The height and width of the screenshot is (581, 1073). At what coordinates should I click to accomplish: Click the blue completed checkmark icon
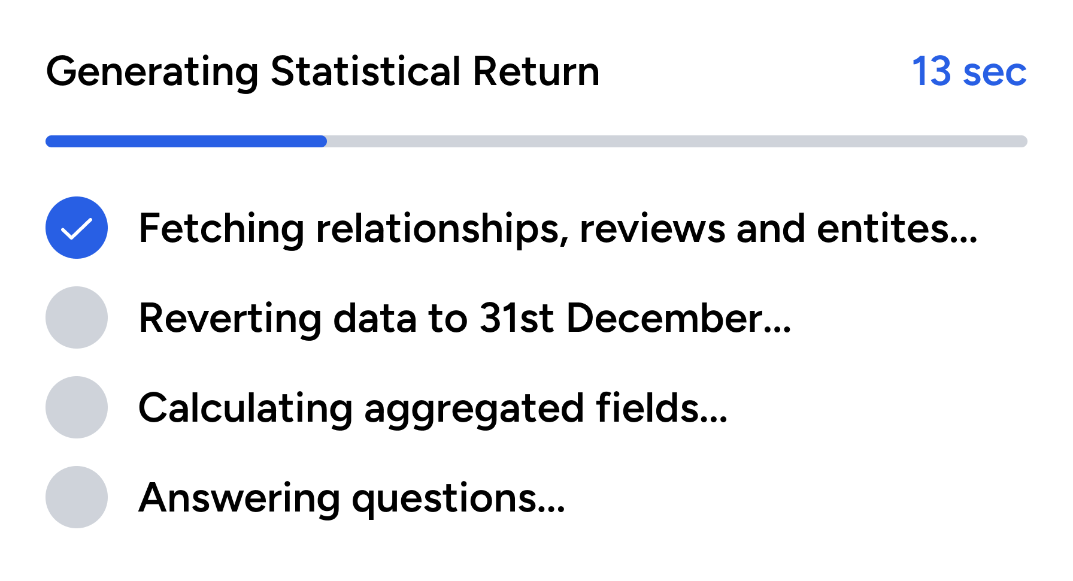[77, 228]
